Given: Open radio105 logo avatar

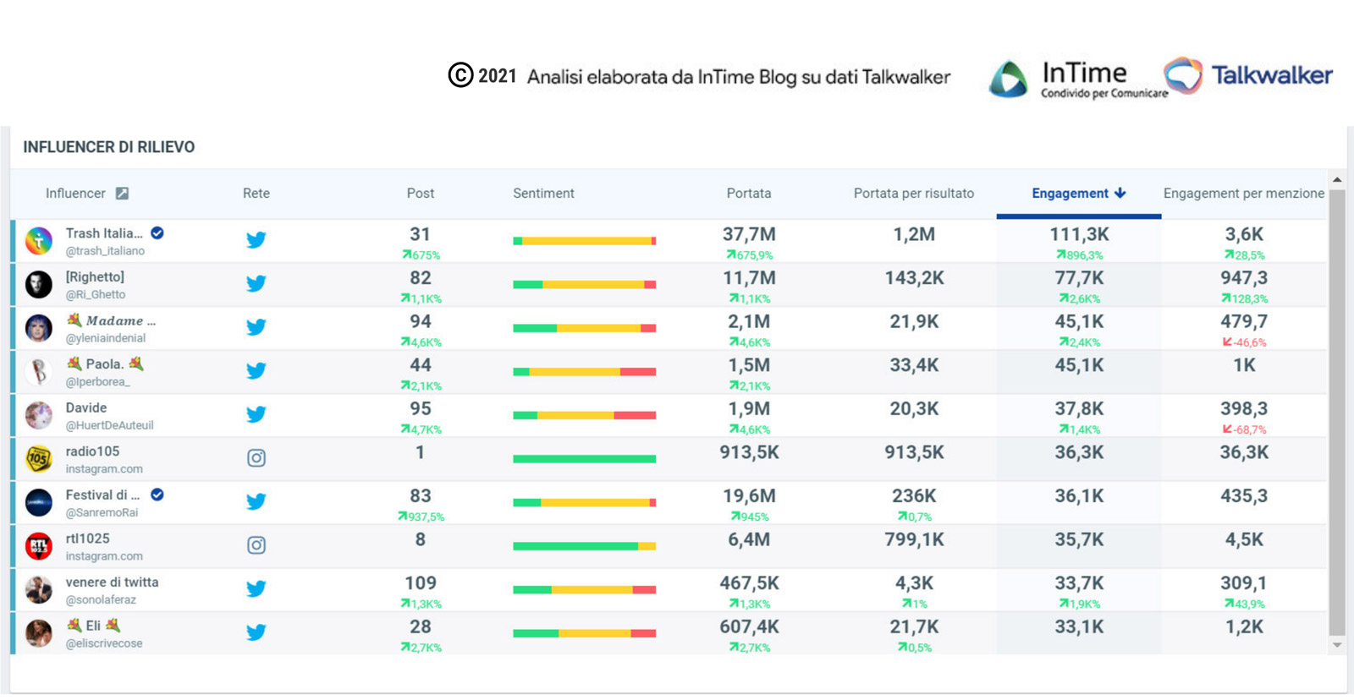Looking at the screenshot, I should click(39, 459).
